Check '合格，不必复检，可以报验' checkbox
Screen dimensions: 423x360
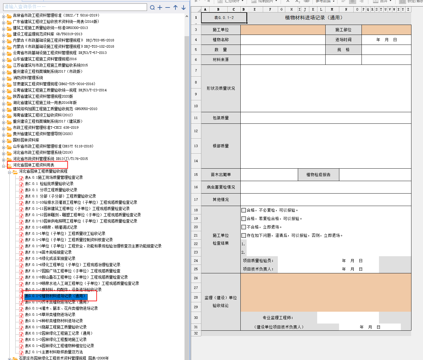(x=244, y=210)
